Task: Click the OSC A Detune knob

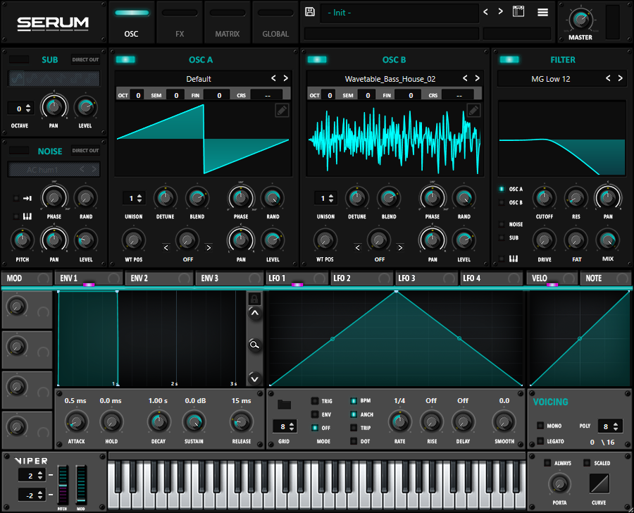Action: [x=165, y=198]
